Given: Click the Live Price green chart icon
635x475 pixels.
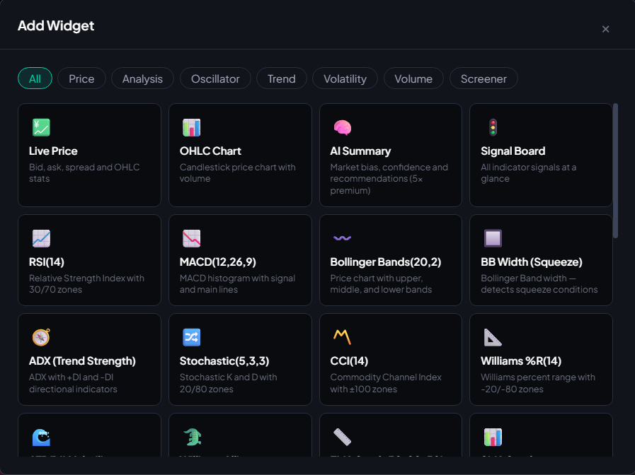Looking at the screenshot, I should pyautogui.click(x=41, y=127).
